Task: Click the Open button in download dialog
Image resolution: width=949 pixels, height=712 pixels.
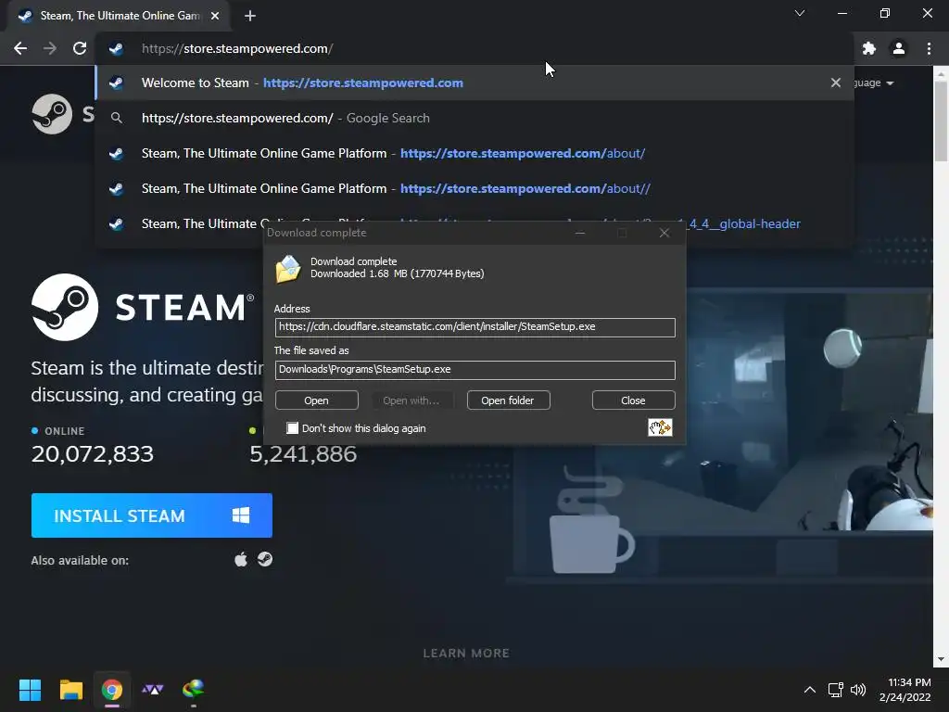Action: tap(317, 400)
